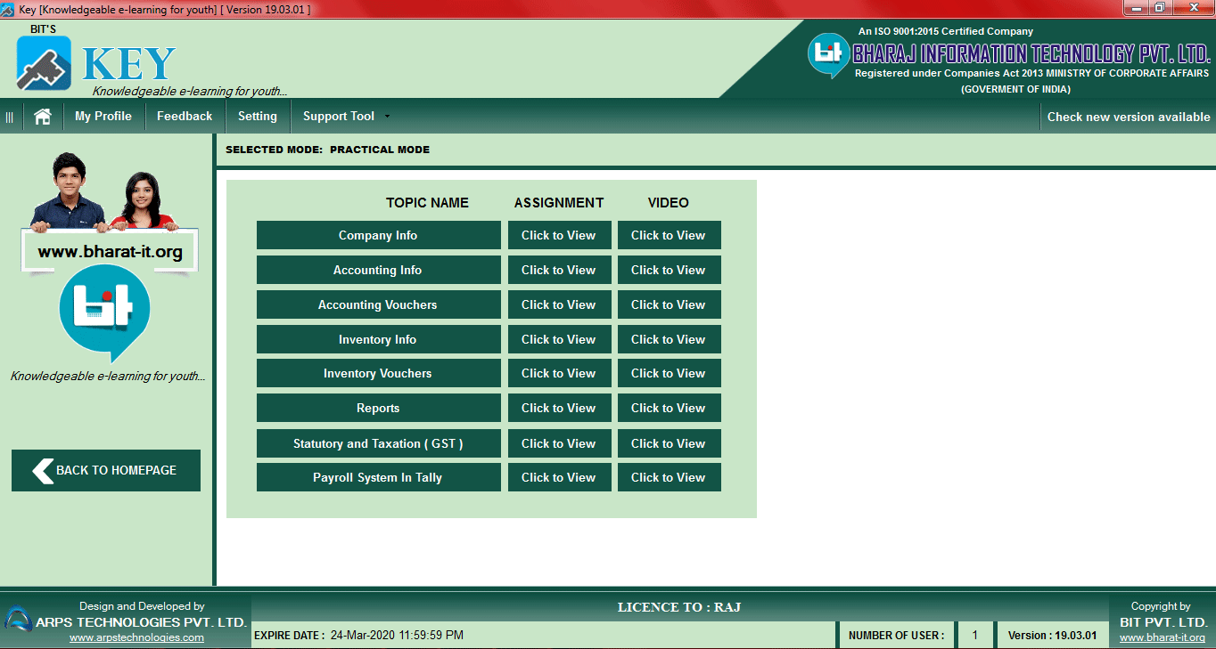Click the SELECTED MODE: PRACTICAL MODE label
The image size is (1216, 649).
tap(327, 150)
